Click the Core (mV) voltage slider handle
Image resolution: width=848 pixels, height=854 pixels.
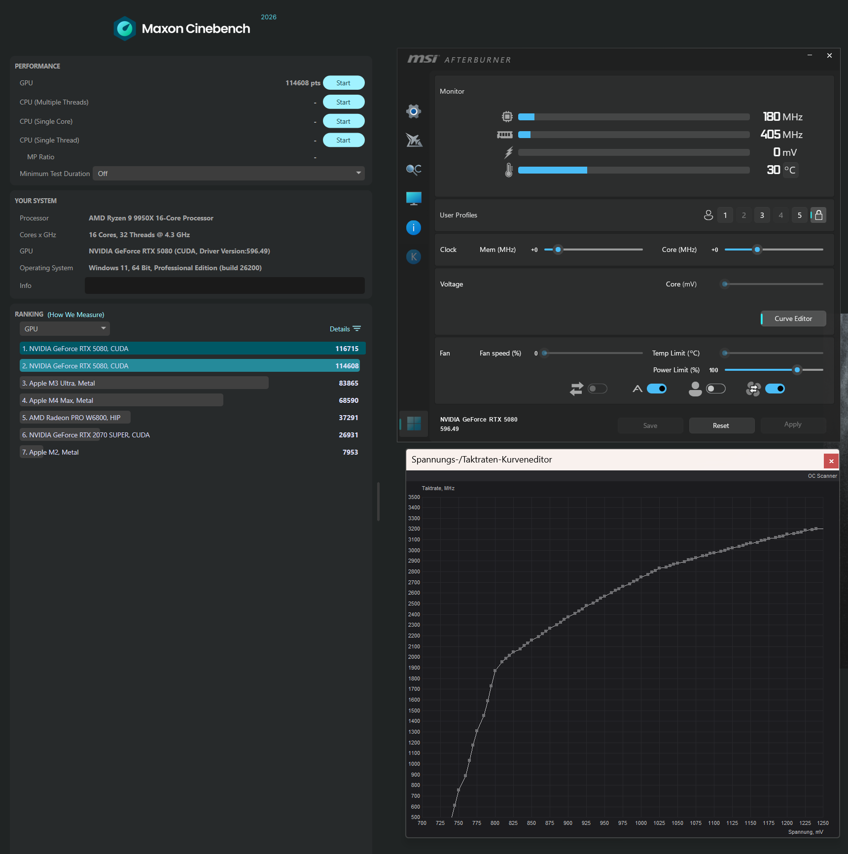pos(725,284)
